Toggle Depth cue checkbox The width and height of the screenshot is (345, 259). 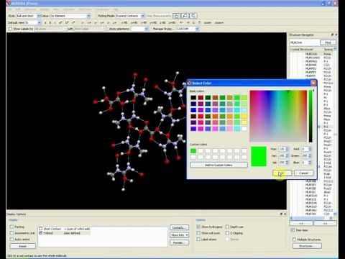(227, 227)
